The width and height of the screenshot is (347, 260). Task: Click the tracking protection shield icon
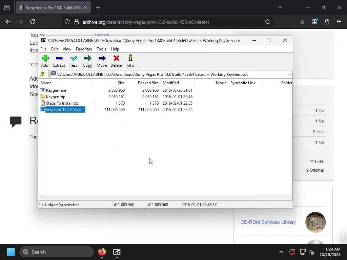coord(67,22)
